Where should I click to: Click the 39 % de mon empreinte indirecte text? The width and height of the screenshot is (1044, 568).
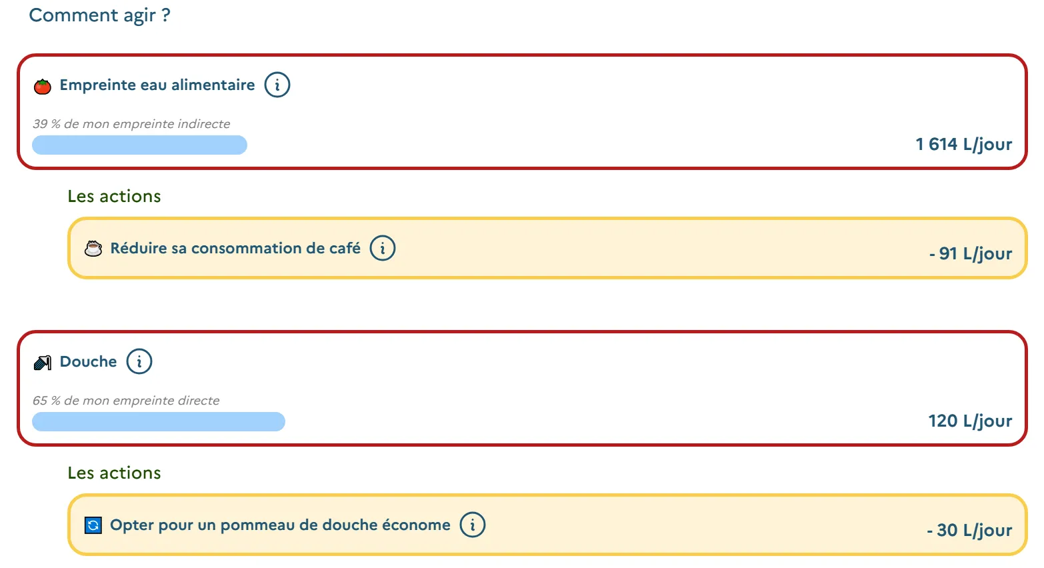[131, 124]
